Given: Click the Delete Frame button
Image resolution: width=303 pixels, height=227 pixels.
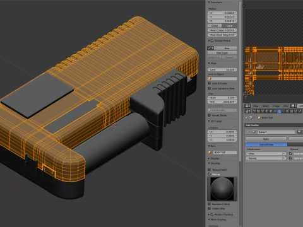Looking at the screenshot, I should pos(215,57).
